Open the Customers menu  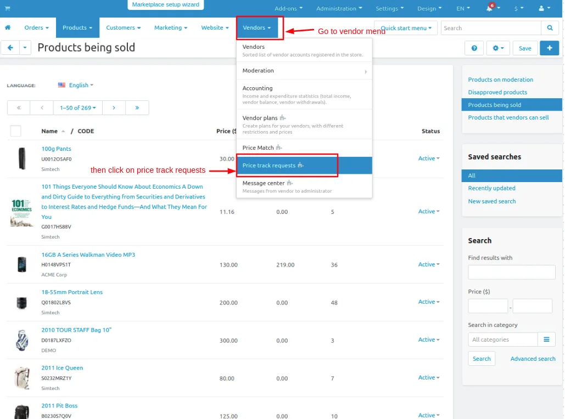123,27
